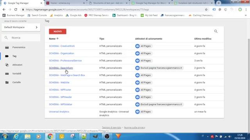Open the SCHEMA - WPSidebar tag
Image resolution: width=250 pixels, height=140 pixels.
pyautogui.click(x=61, y=105)
